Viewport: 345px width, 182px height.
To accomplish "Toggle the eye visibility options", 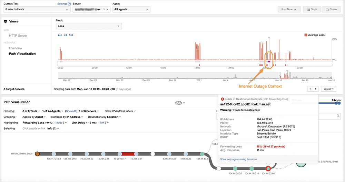I will click(x=179, y=102).
